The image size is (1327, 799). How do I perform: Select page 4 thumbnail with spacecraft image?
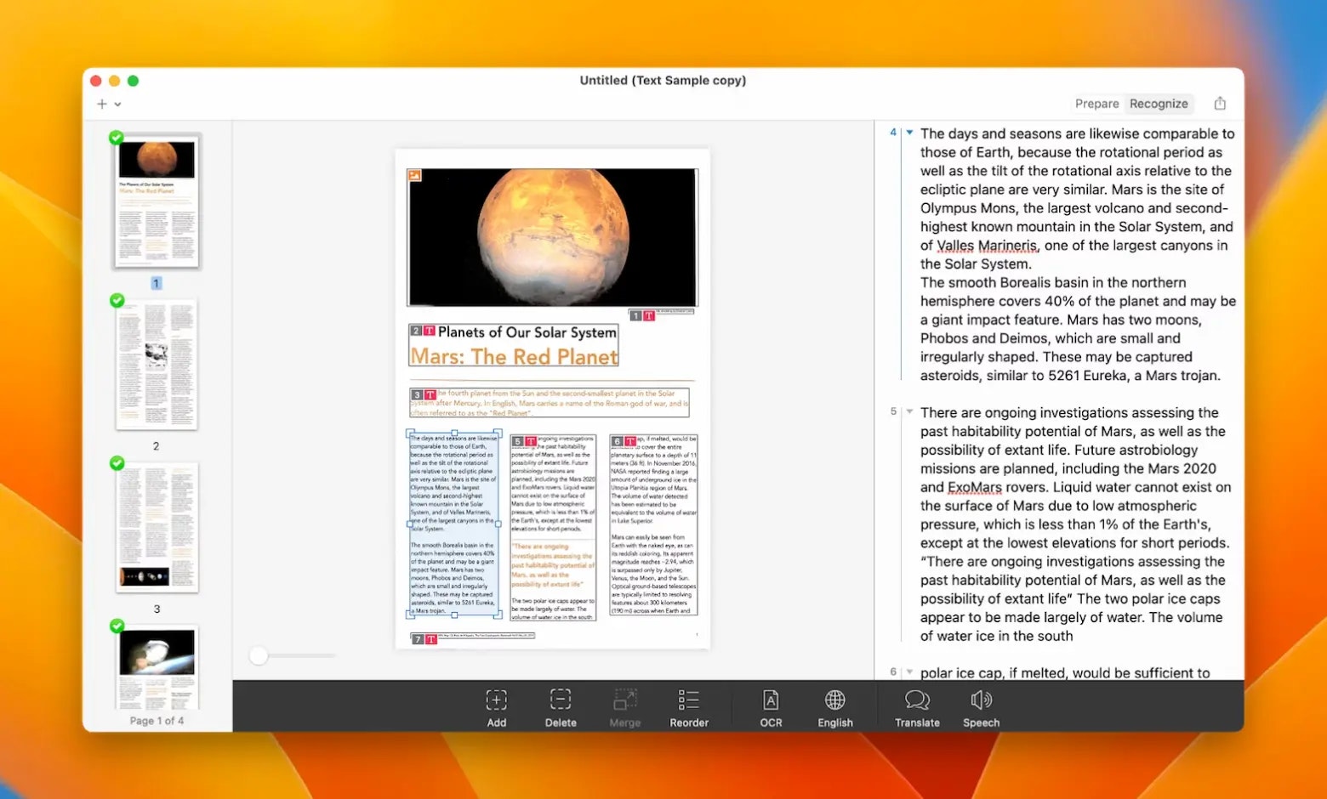click(157, 667)
